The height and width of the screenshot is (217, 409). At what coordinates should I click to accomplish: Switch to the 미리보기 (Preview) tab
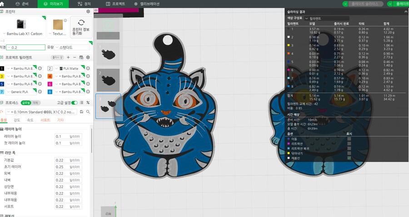click(x=53, y=4)
